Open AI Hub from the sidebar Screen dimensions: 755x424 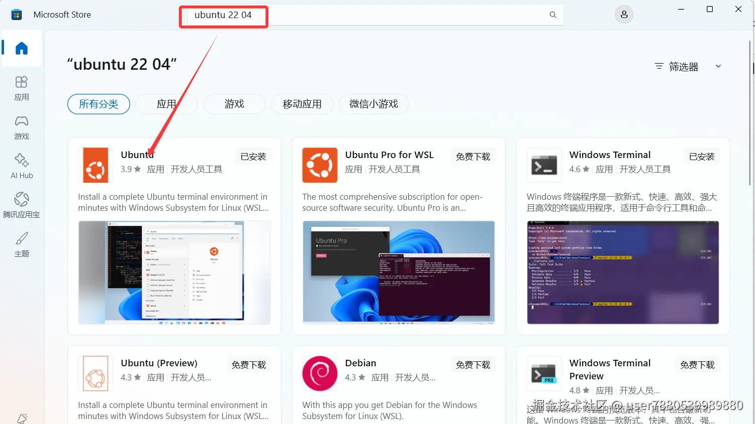click(x=22, y=167)
